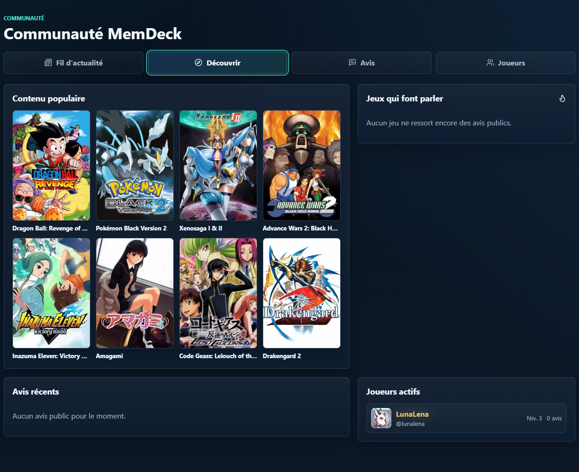Open the Inazuma Eleven Victory Road cover
The image size is (579, 472).
click(x=51, y=293)
